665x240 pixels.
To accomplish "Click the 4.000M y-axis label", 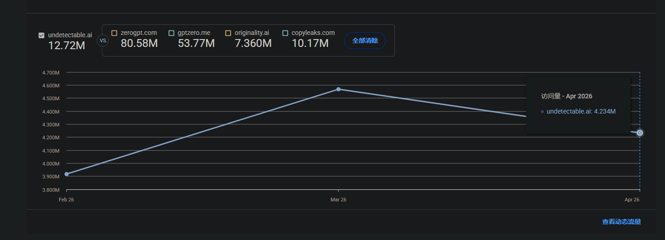I will (x=51, y=164).
